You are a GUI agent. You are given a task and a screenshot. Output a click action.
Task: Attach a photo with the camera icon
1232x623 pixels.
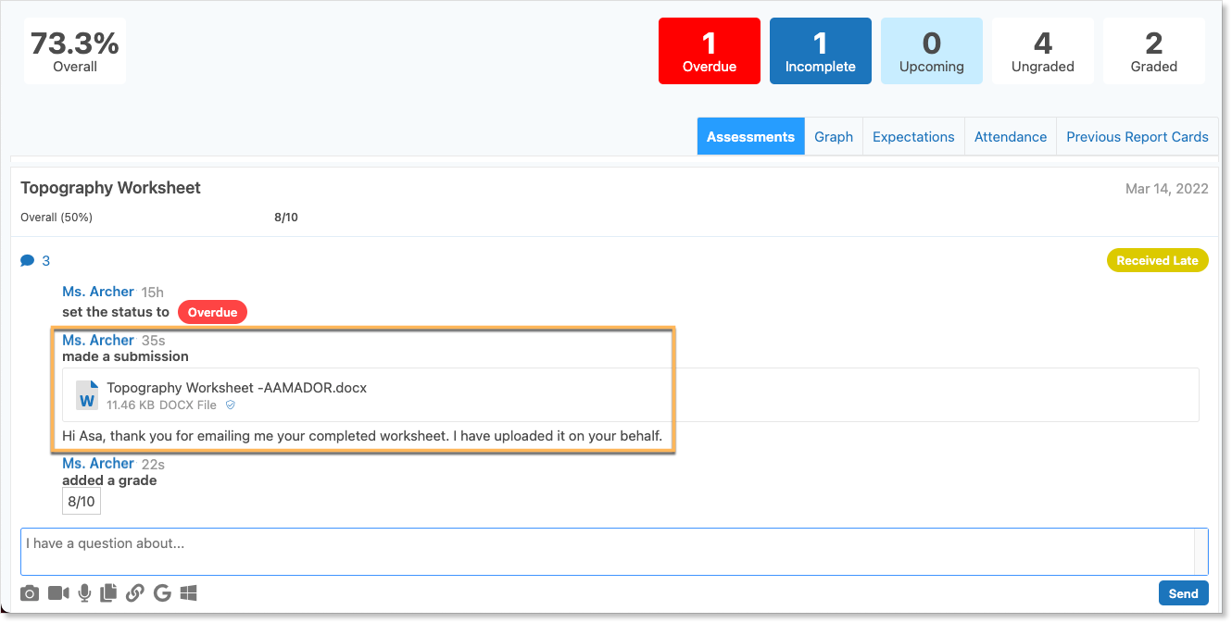(30, 593)
